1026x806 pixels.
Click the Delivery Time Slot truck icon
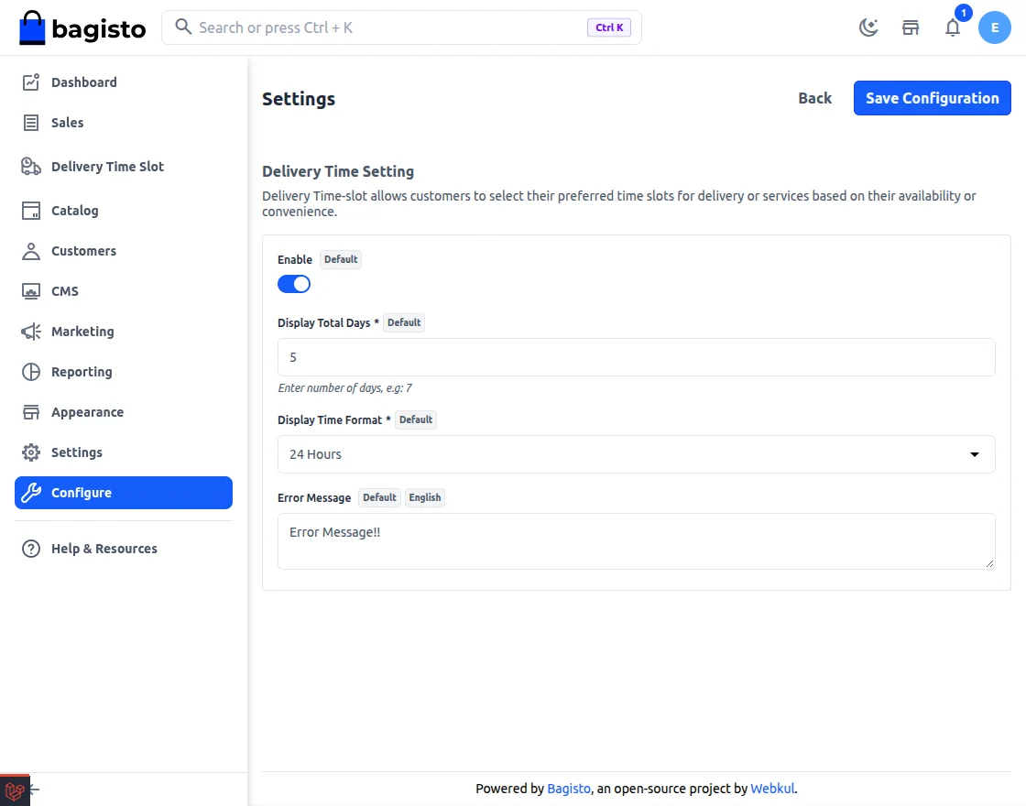(x=31, y=166)
